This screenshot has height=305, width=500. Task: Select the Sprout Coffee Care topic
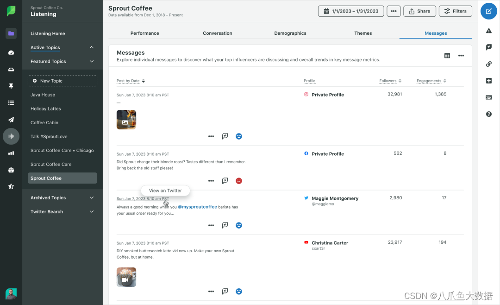pos(51,164)
